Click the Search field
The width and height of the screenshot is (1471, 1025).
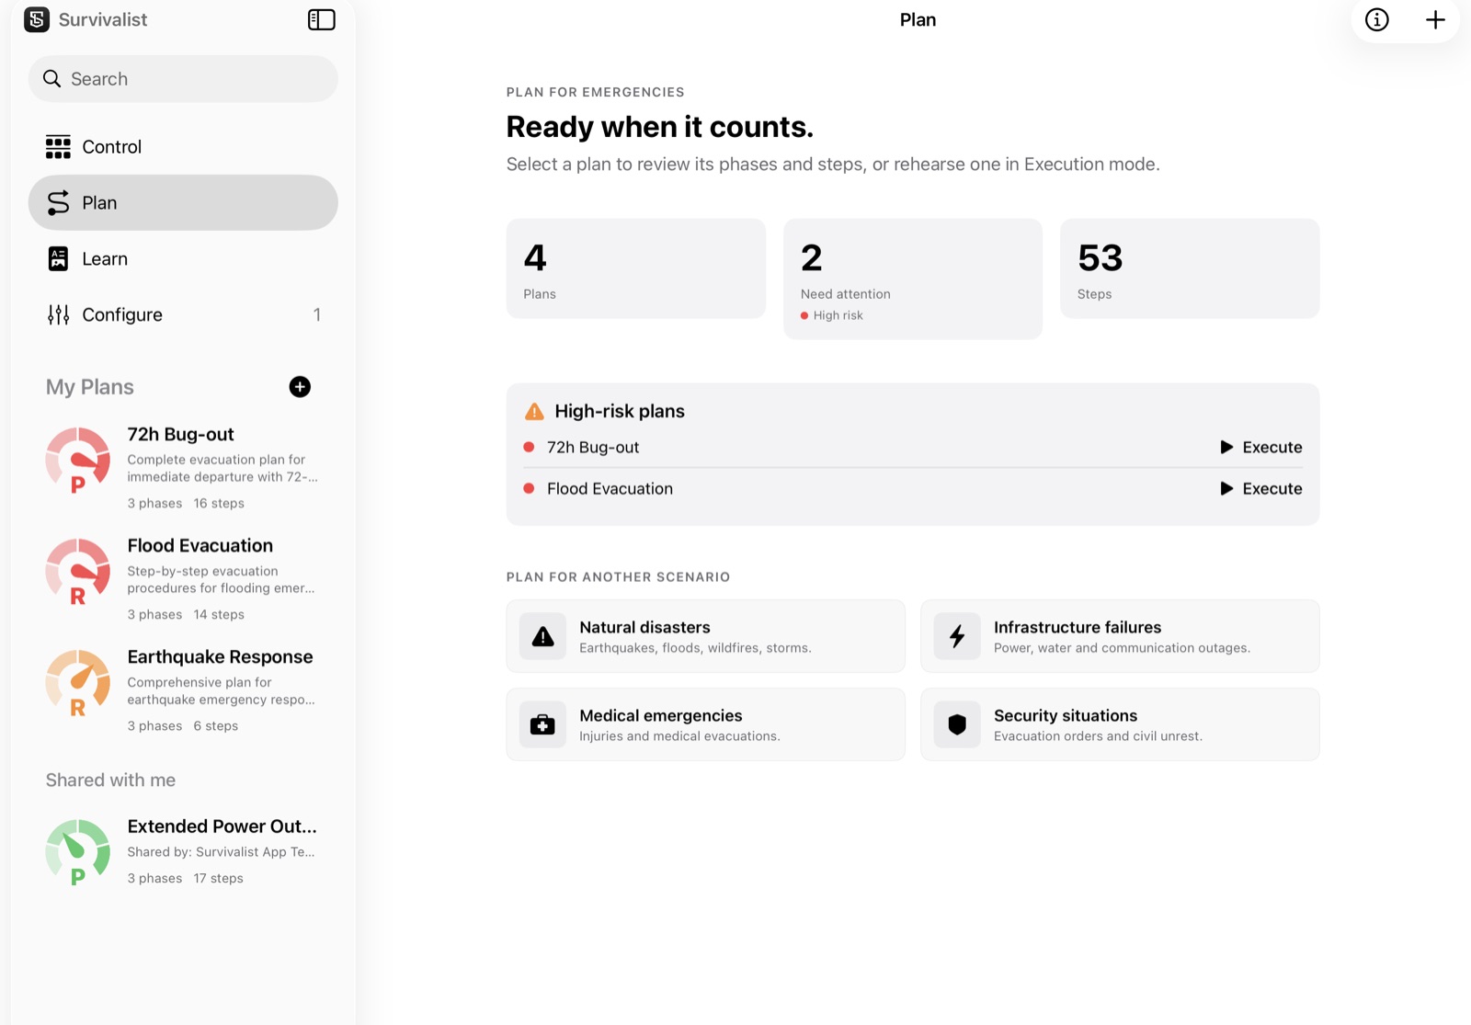tap(183, 79)
